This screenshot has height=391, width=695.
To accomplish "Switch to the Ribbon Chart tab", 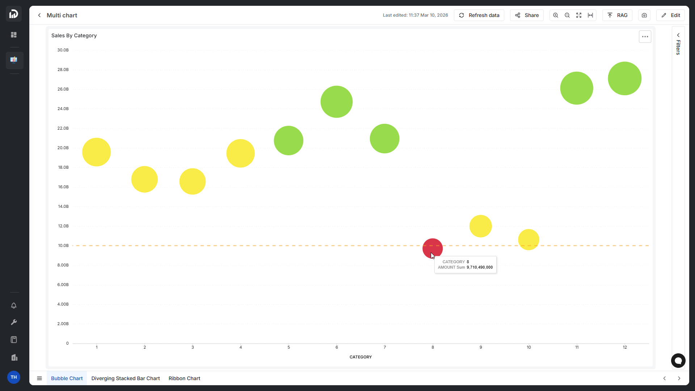I will tap(184, 378).
